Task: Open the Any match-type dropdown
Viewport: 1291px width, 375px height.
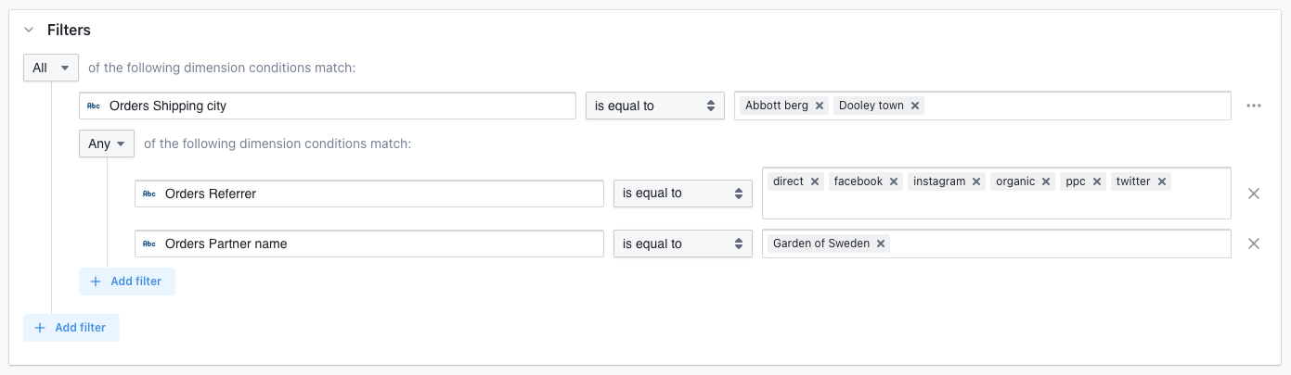Action: tap(107, 144)
